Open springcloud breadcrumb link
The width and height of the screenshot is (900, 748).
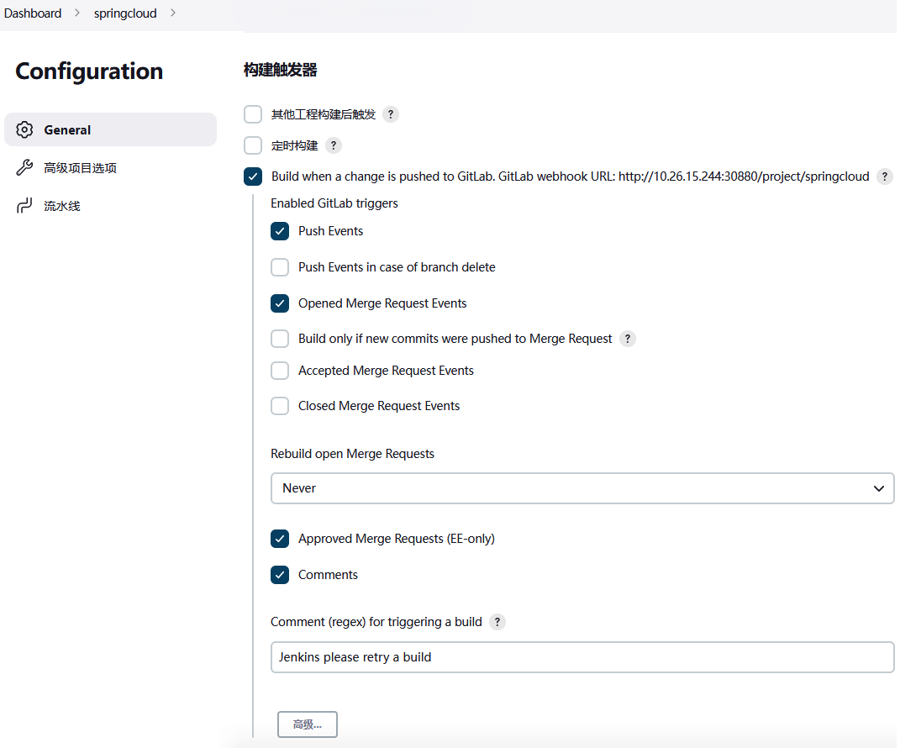[125, 13]
